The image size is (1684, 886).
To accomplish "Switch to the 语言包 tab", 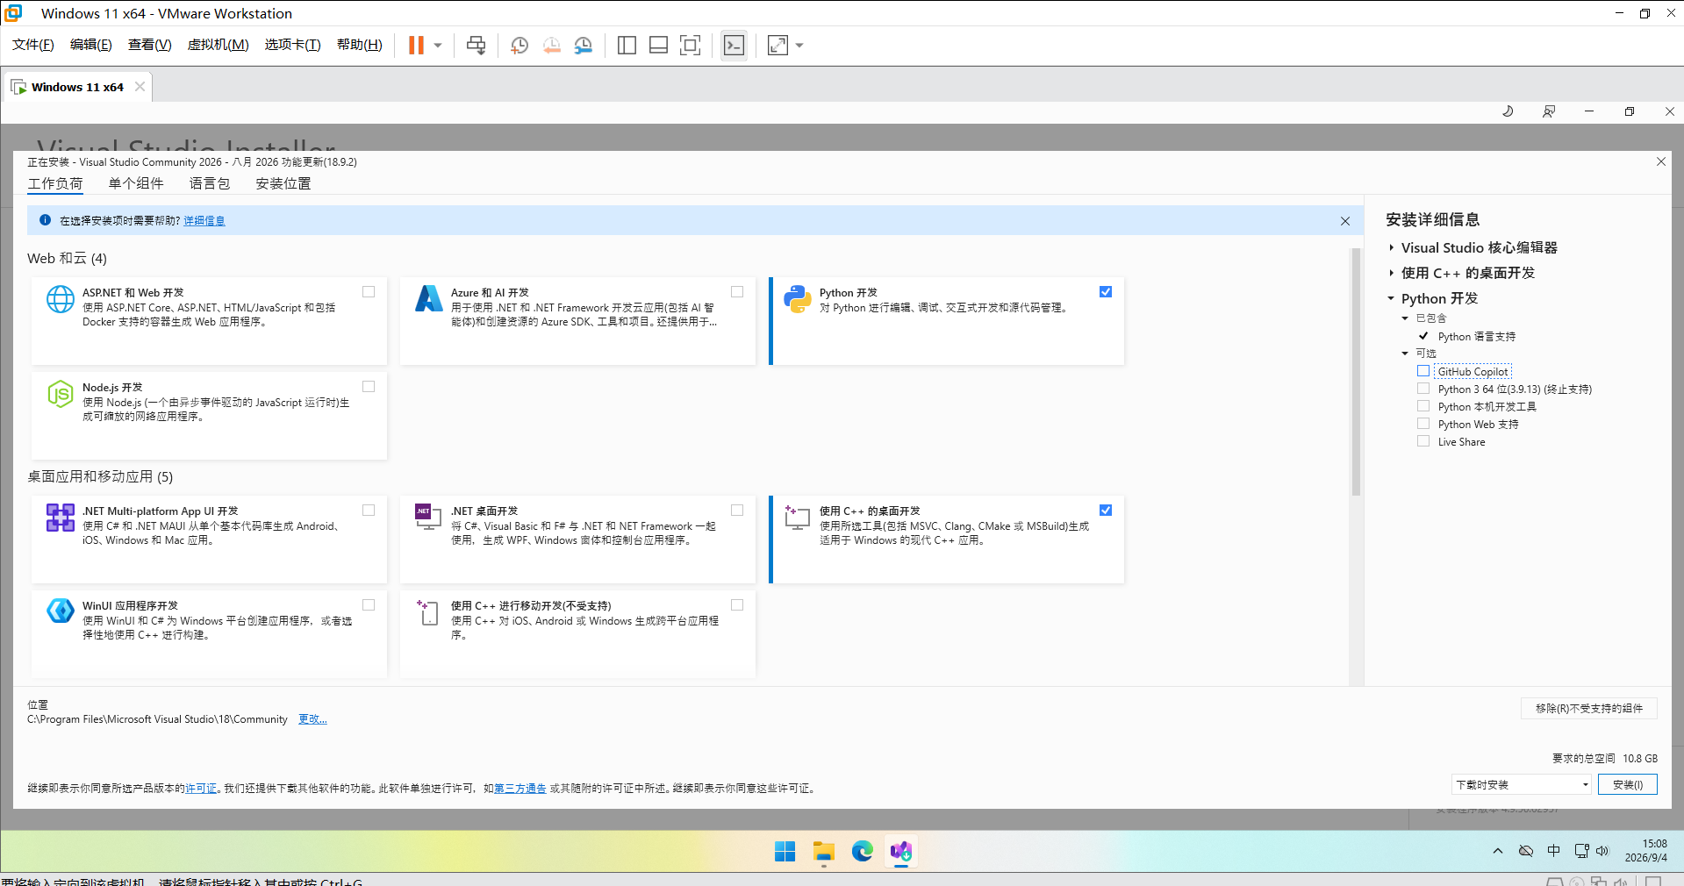I will coord(210,183).
